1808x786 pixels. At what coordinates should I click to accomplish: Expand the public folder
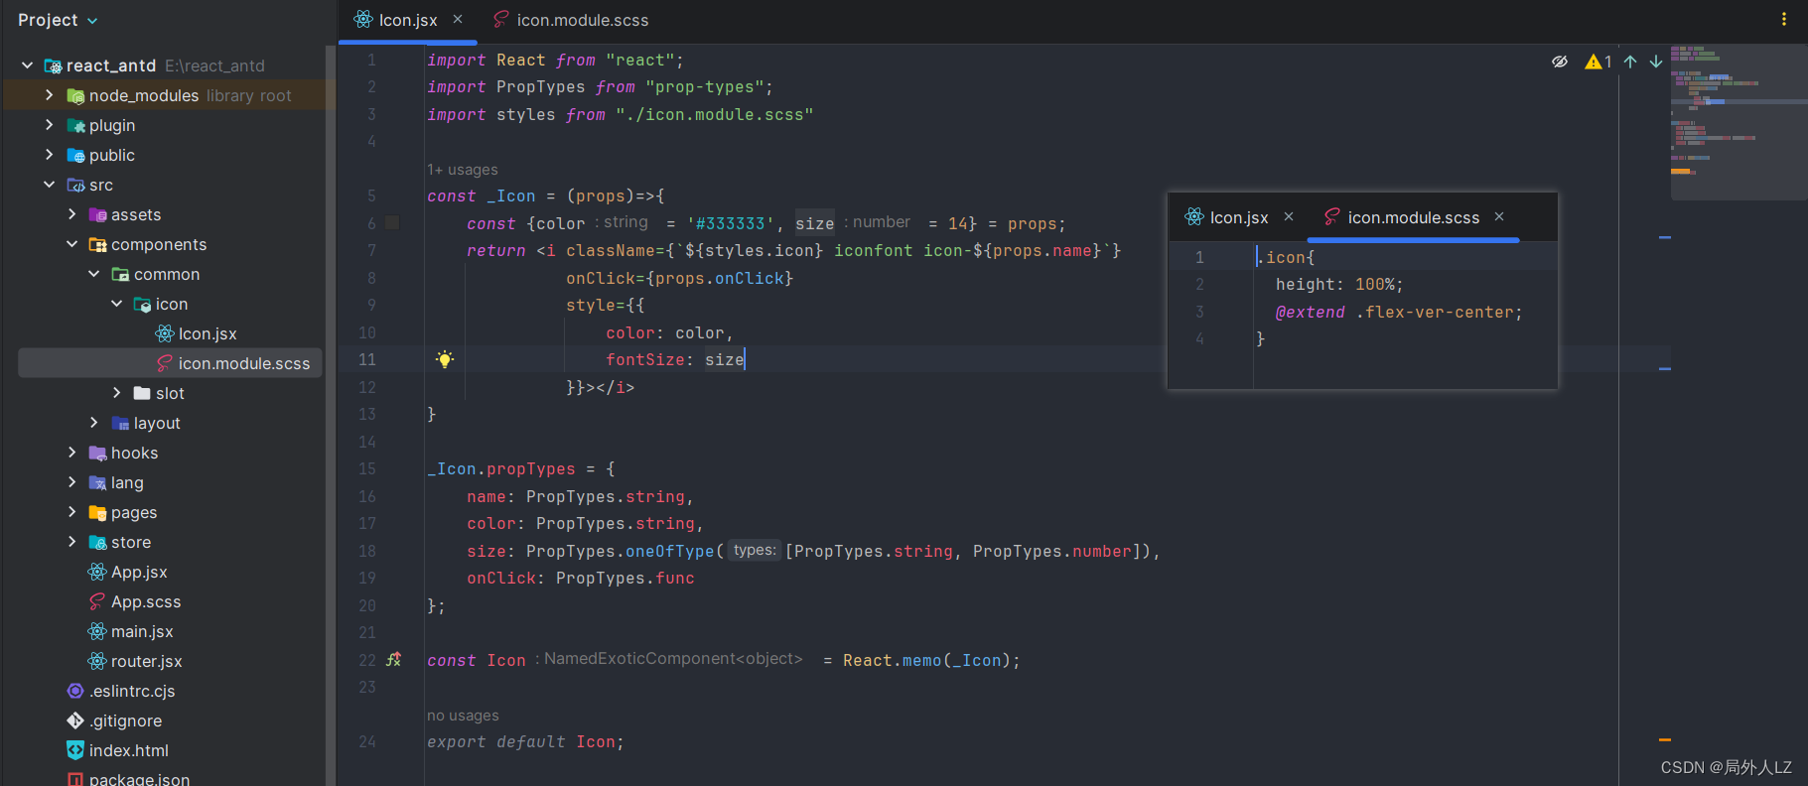pos(50,155)
